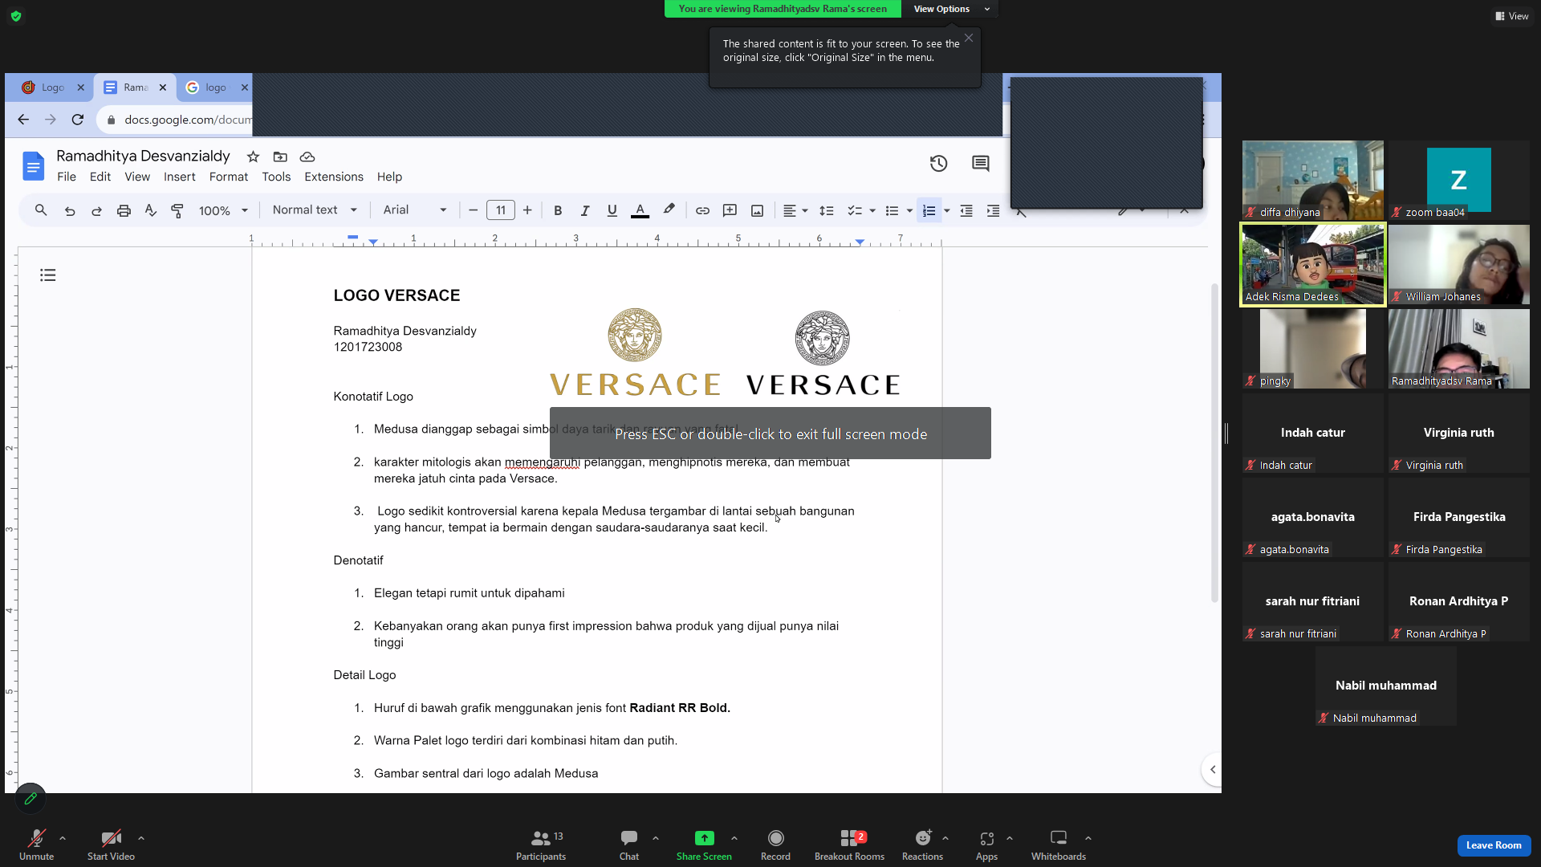Open the Normal text style dropdown

point(315,210)
